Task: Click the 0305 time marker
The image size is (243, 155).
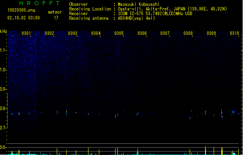Action: (119, 33)
